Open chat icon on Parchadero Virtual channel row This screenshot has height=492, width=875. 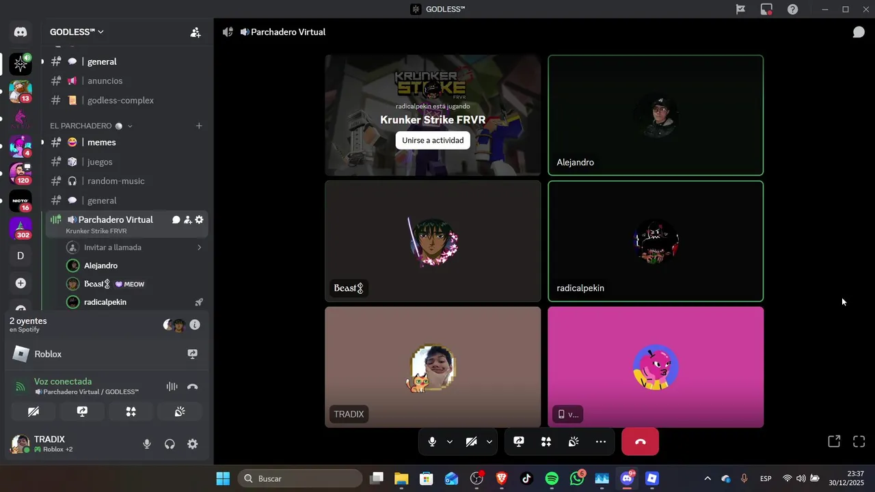(176, 220)
